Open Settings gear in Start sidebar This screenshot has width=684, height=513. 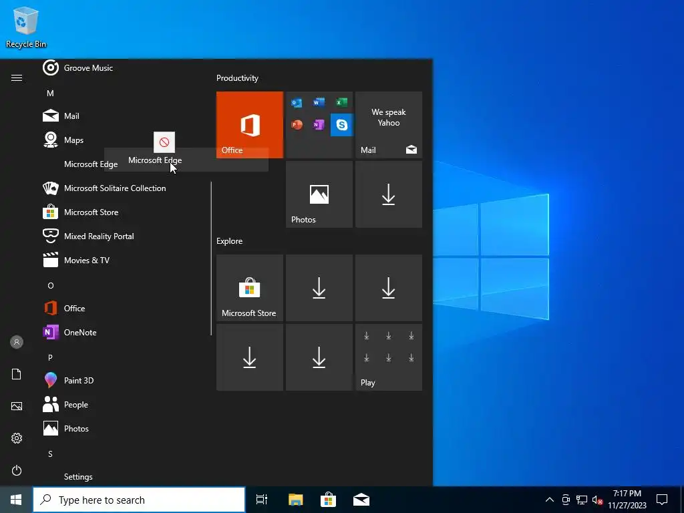pyautogui.click(x=17, y=438)
